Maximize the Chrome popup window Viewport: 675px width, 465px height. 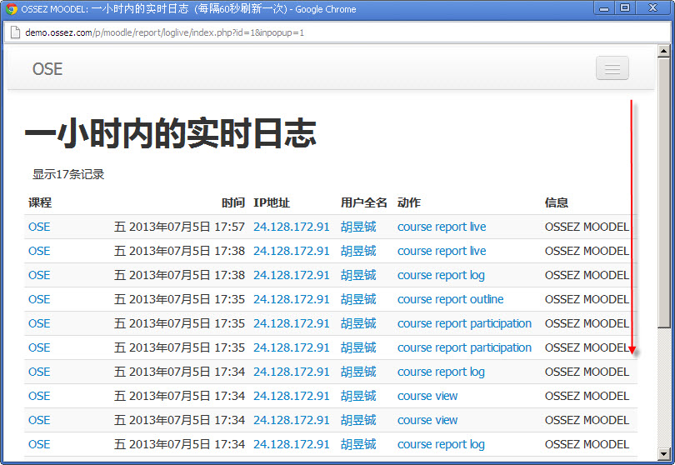pos(625,8)
